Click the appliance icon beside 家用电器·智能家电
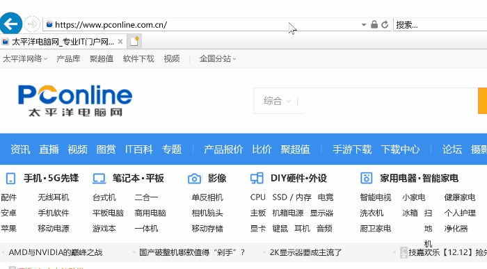Viewport: 487px width, 269px height. tap(366, 179)
